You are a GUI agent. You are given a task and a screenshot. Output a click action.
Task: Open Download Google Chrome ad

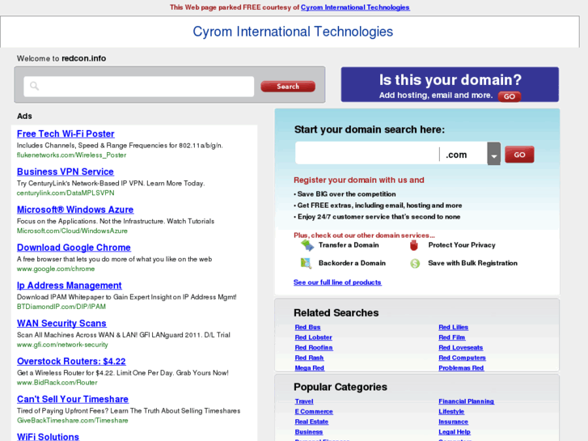click(74, 248)
